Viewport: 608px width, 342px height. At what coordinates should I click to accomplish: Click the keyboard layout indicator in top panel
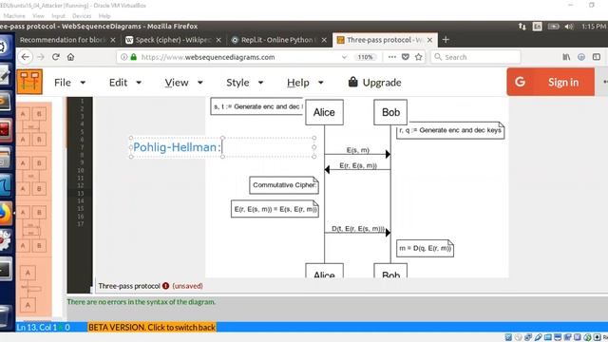click(537, 27)
